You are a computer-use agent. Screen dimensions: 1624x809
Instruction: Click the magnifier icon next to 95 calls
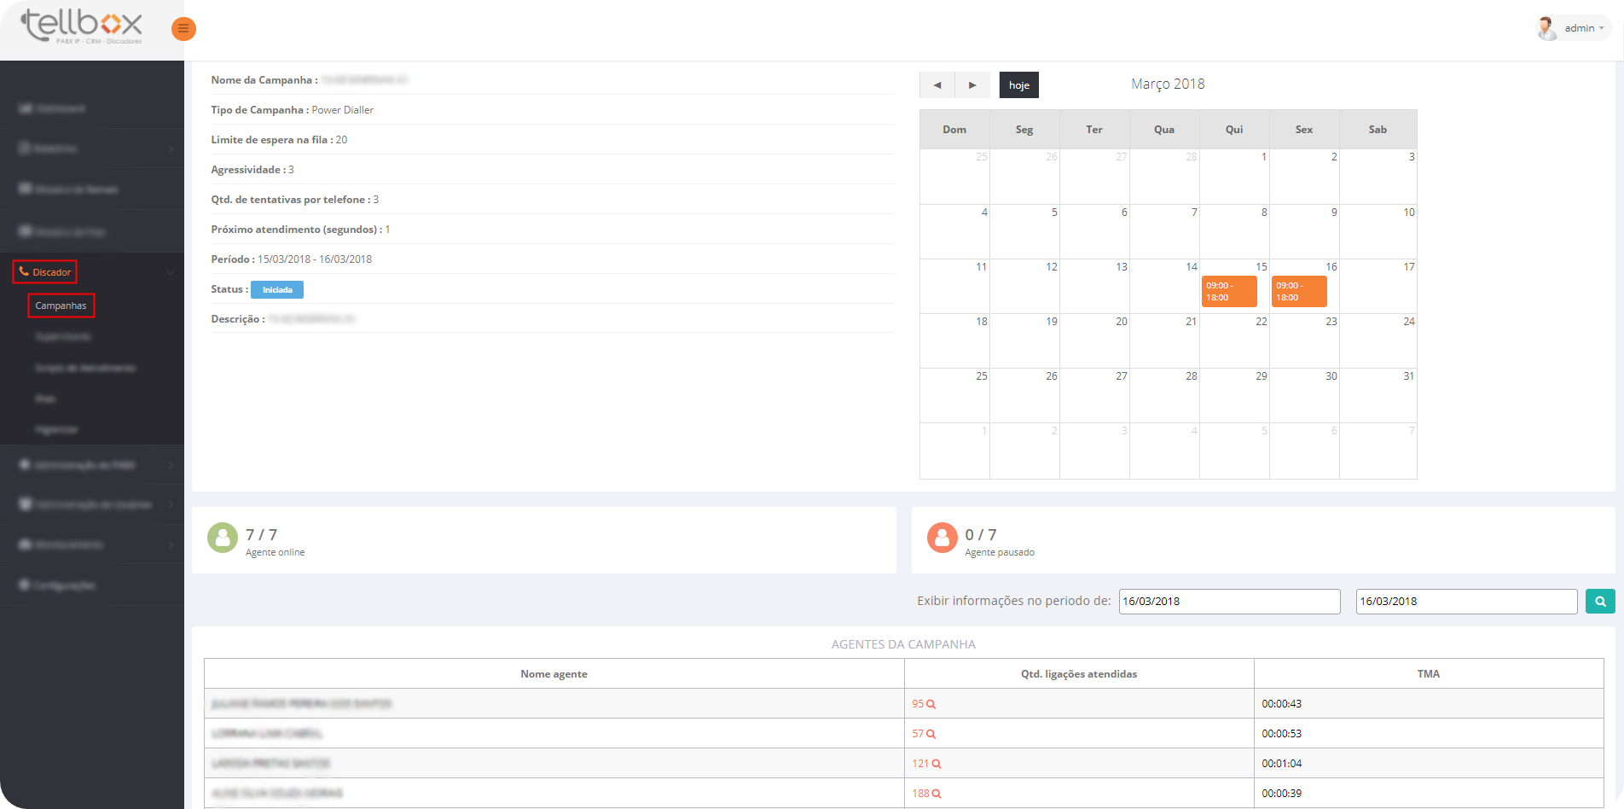tap(931, 705)
